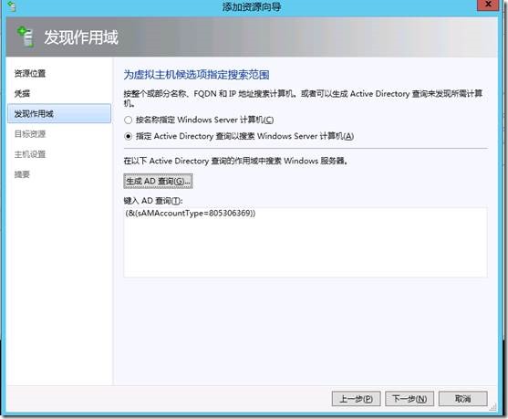Click the server icon beside 发现作用域 heading
The height and width of the screenshot is (419, 508).
pyautogui.click(x=26, y=37)
